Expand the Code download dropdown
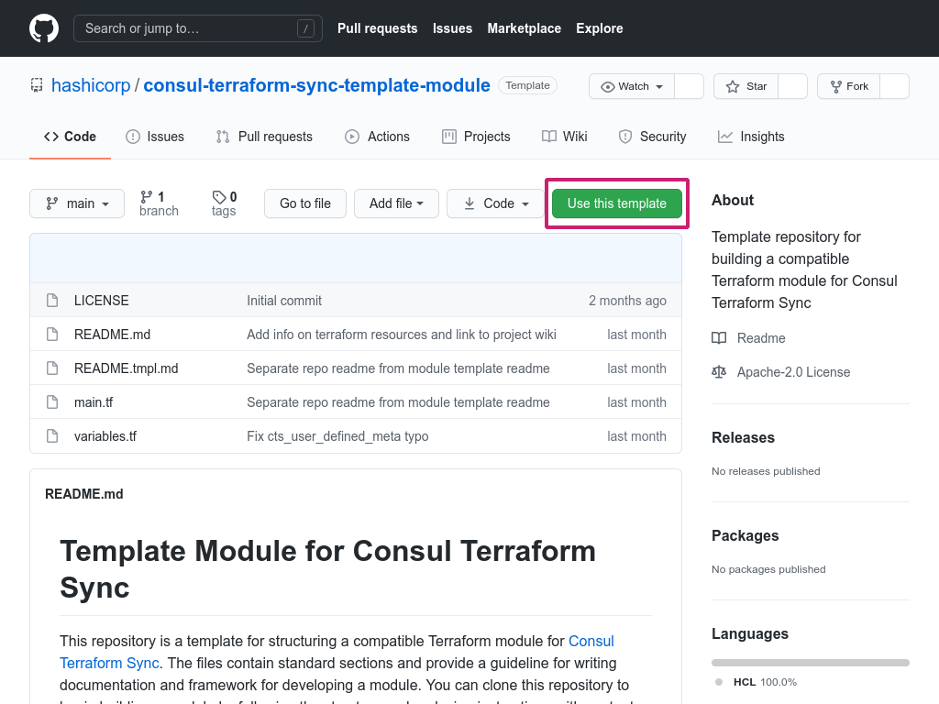The image size is (939, 704). pyautogui.click(x=496, y=203)
